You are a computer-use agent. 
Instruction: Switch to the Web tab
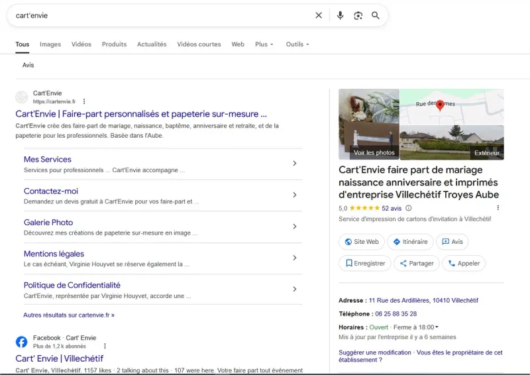pos(238,44)
